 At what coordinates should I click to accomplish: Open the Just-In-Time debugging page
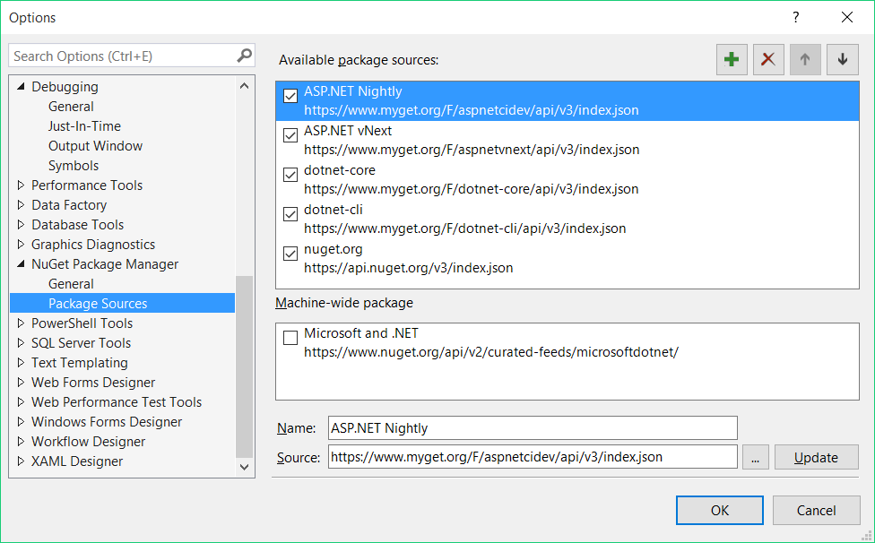pyautogui.click(x=84, y=126)
